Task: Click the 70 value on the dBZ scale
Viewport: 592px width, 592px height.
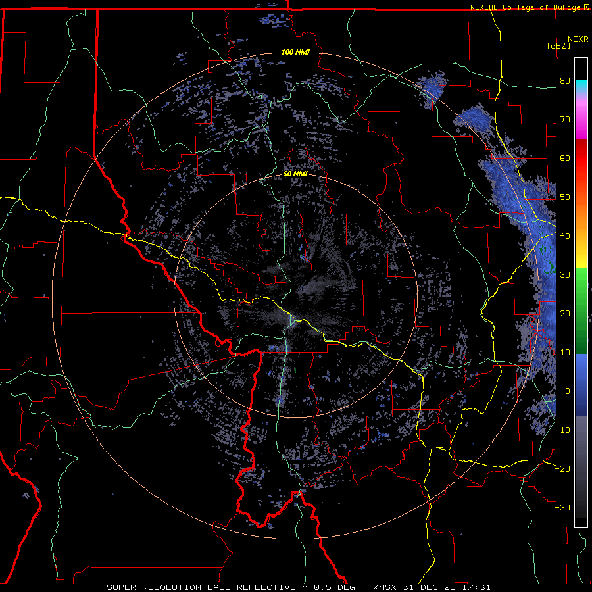Action: [565, 120]
